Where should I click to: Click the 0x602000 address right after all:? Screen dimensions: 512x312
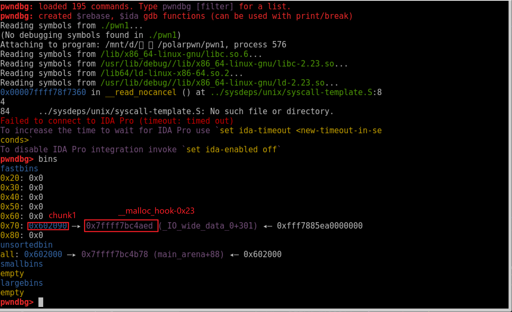43,254
